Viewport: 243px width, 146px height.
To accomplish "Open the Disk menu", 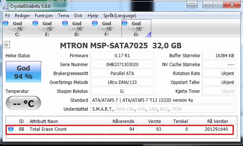I will coord(78,16).
